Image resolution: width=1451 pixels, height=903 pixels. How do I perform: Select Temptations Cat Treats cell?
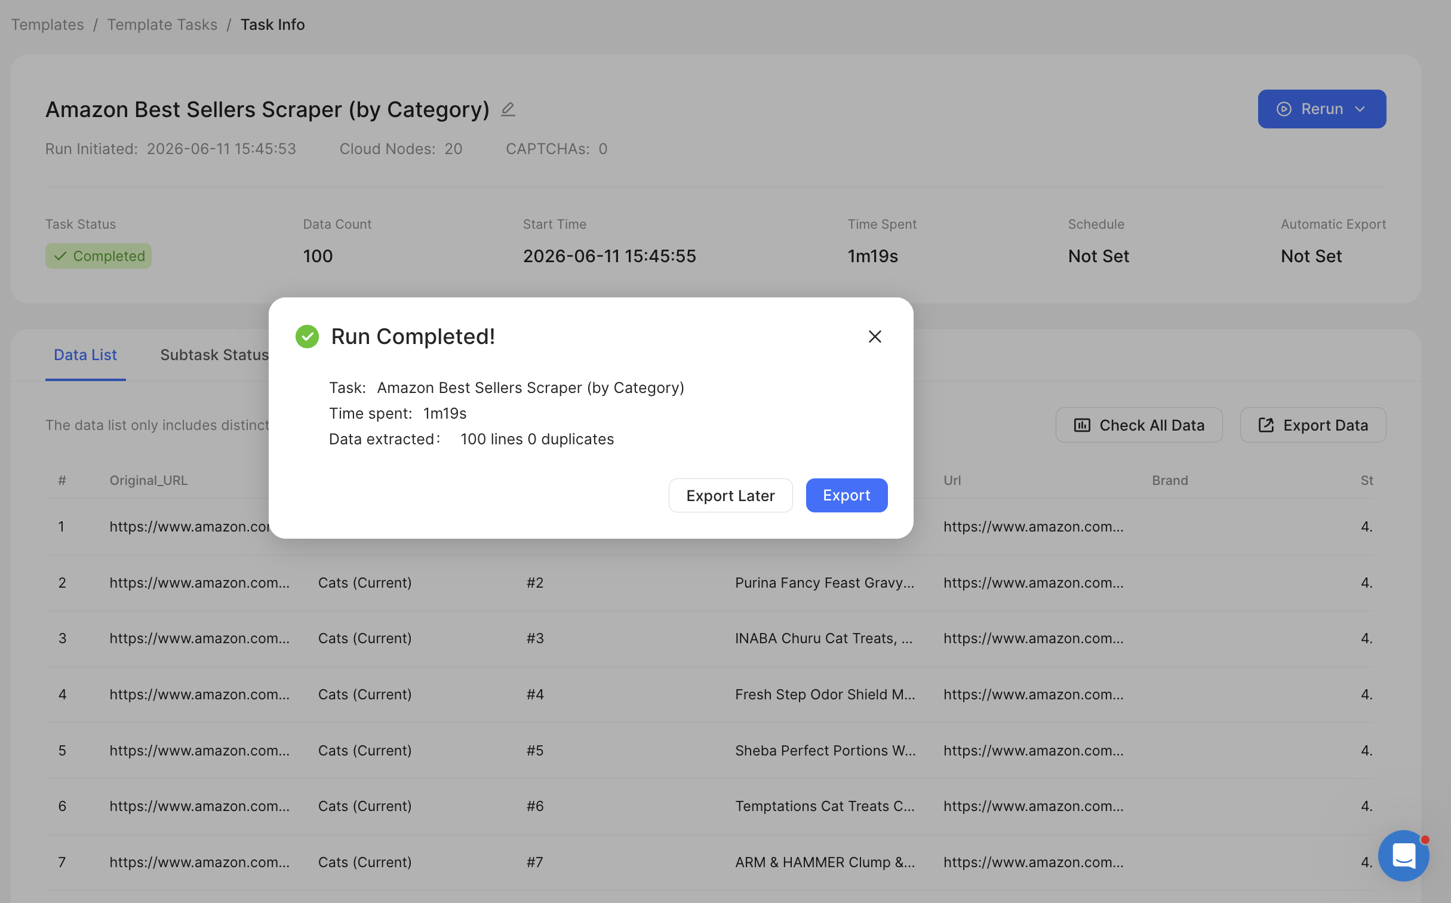coord(825,806)
